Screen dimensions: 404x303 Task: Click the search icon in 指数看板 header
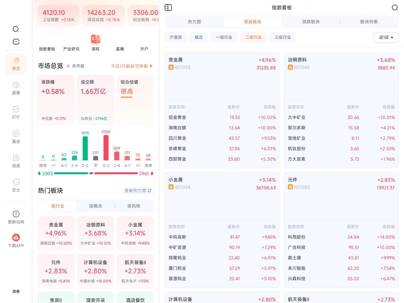point(395,8)
